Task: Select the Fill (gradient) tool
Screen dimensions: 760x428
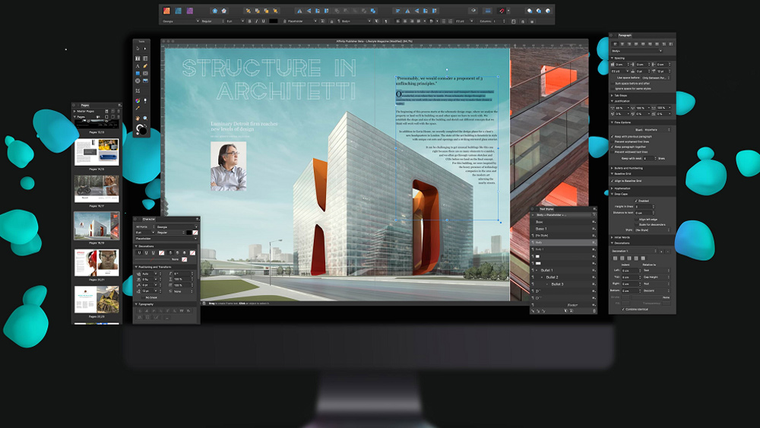Action: [138, 101]
